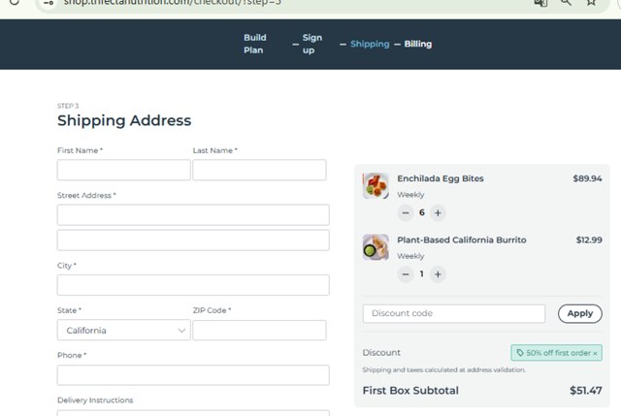
Task: Click the shipping and taxes note
Action: [x=444, y=370]
